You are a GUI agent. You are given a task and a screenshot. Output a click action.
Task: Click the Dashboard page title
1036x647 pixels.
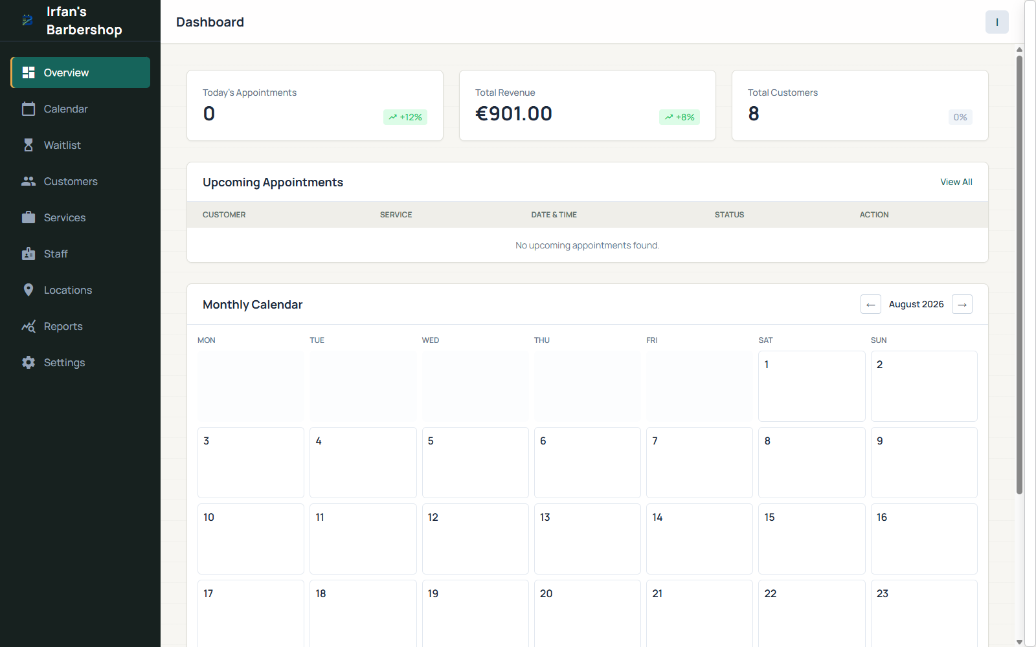tap(210, 22)
